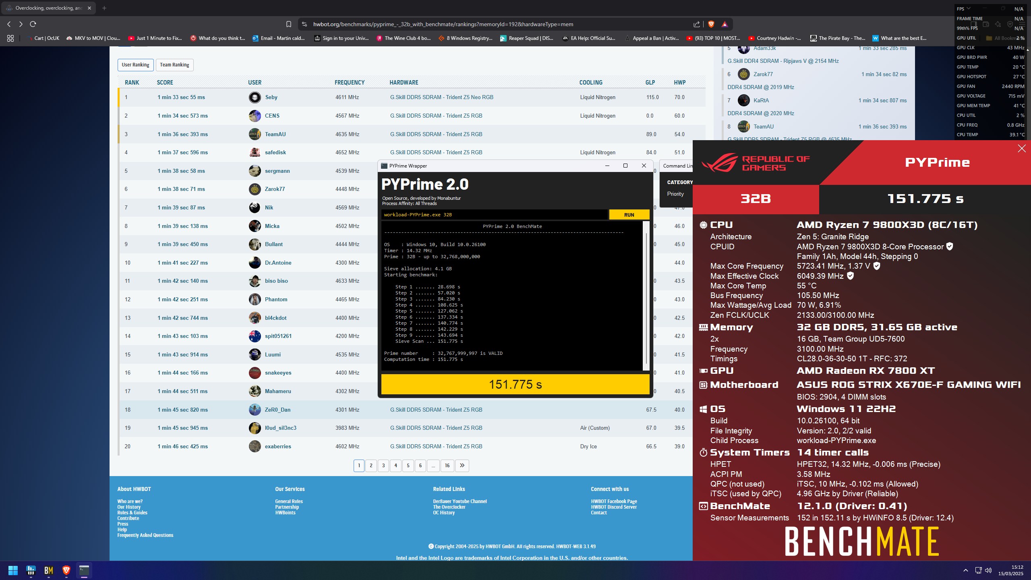Image resolution: width=1031 pixels, height=580 pixels.
Task: Close the BenchMate result overlay
Action: pyautogui.click(x=1022, y=149)
